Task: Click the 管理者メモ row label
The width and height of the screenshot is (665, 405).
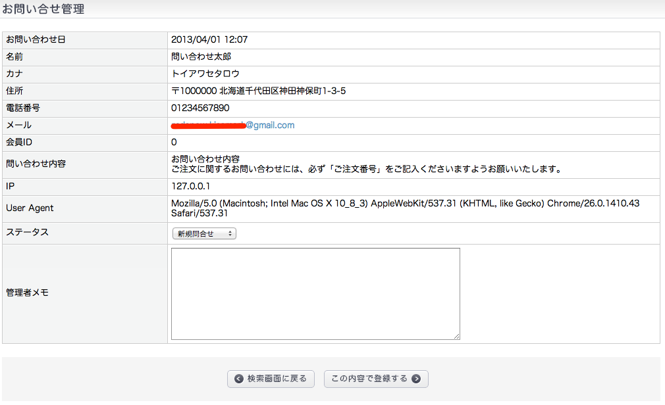Action: tap(27, 293)
